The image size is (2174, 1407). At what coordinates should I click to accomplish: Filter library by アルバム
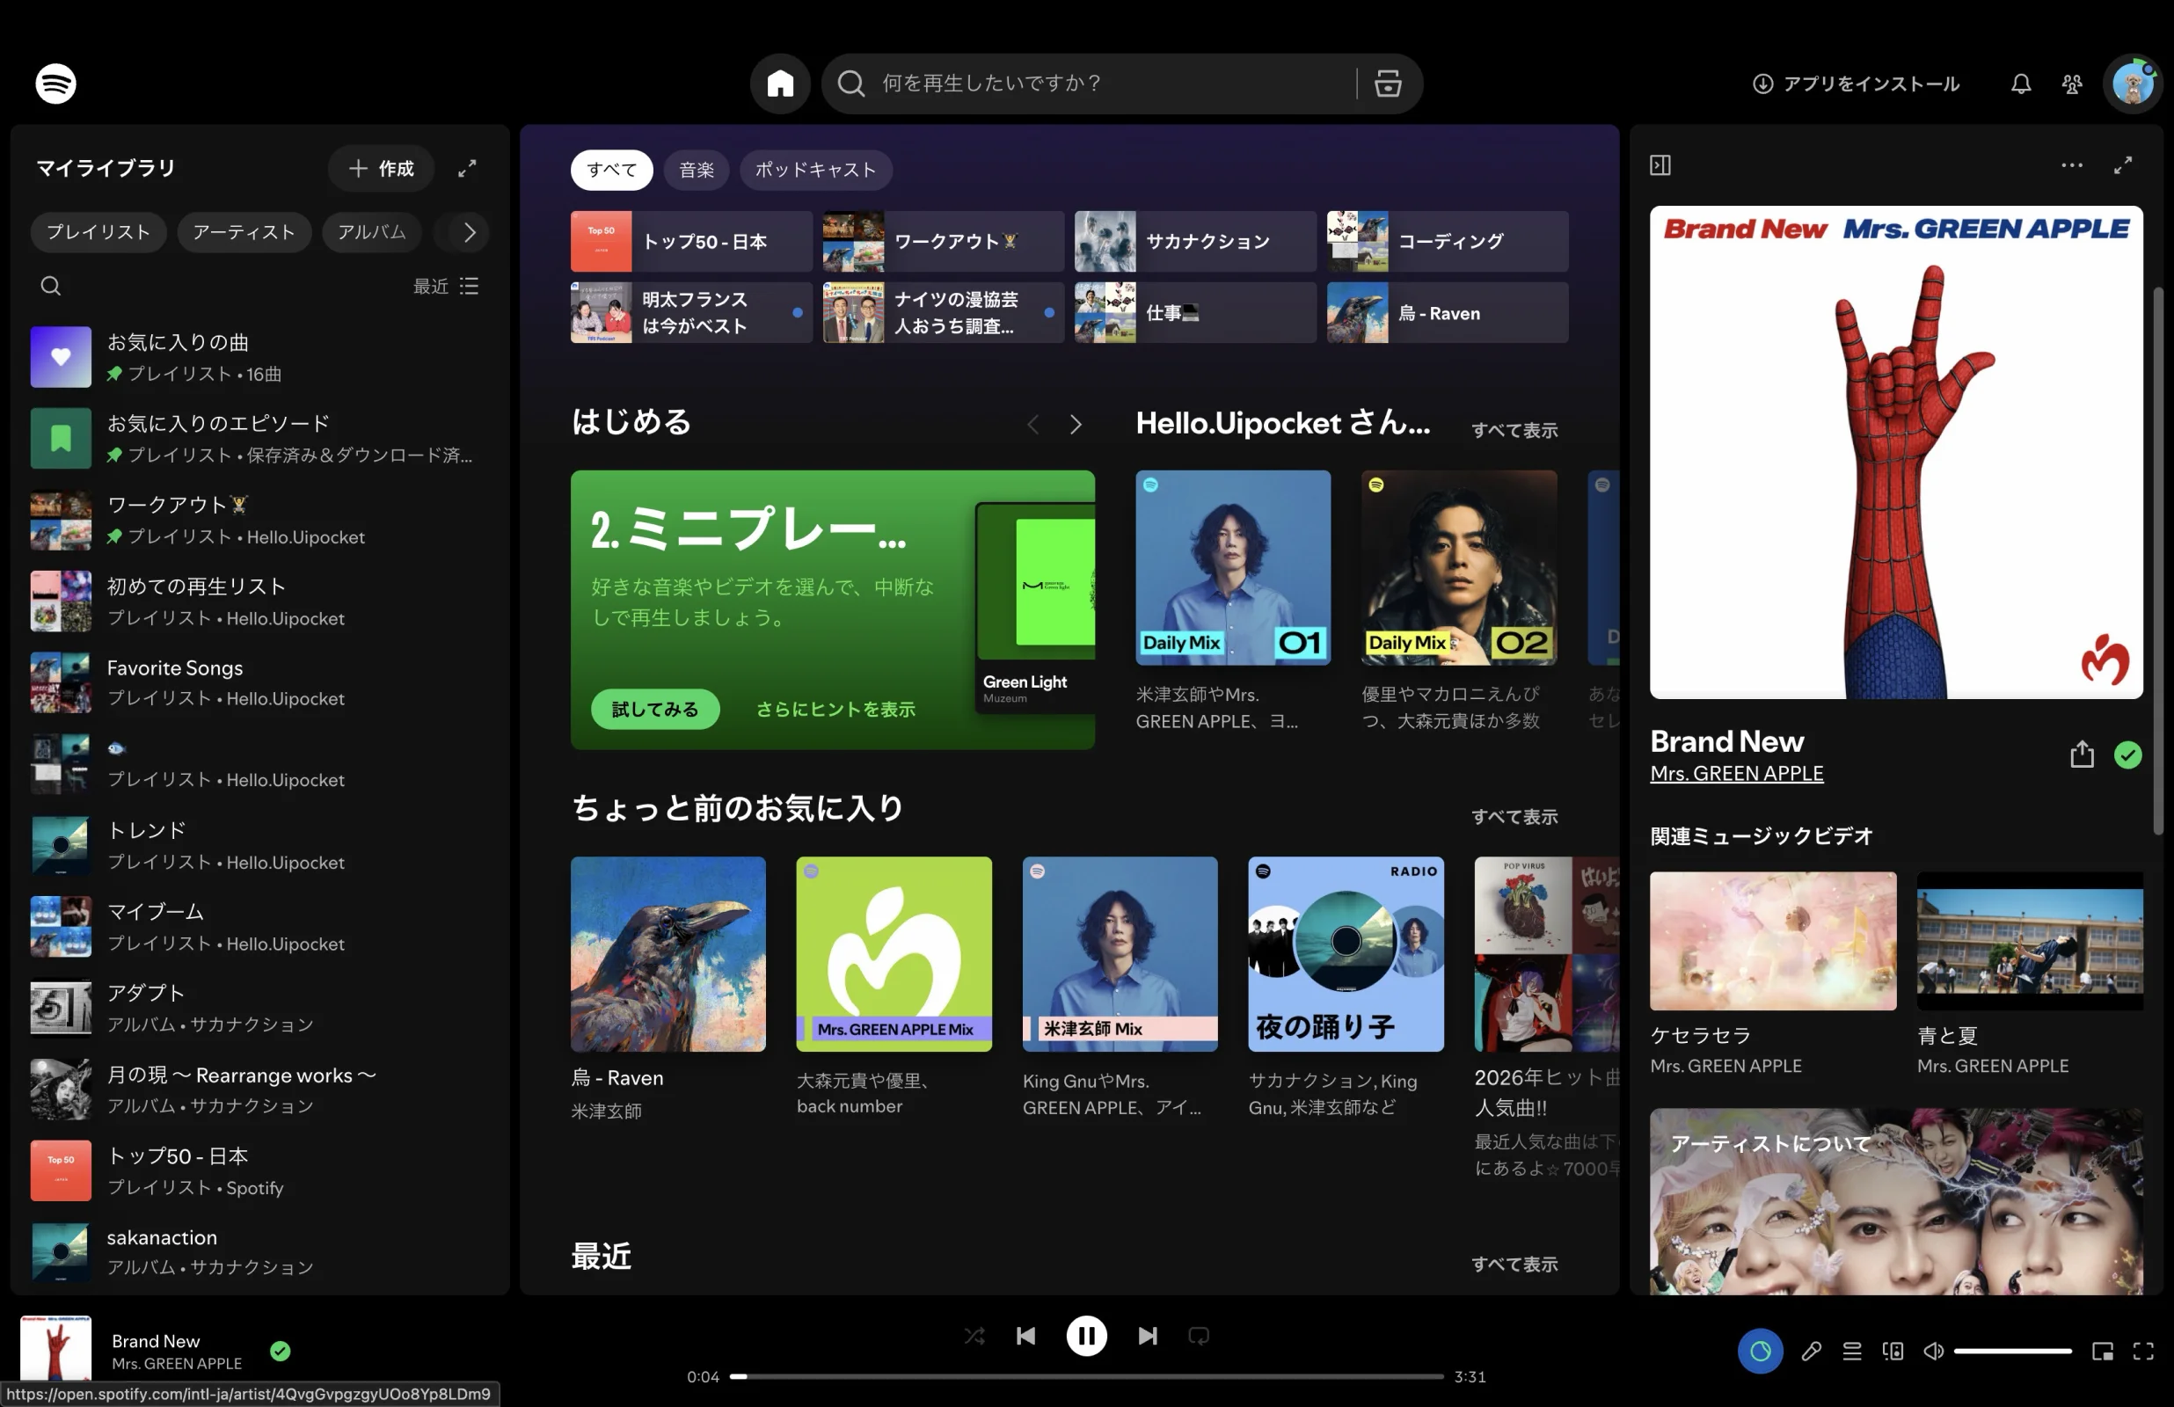(372, 232)
